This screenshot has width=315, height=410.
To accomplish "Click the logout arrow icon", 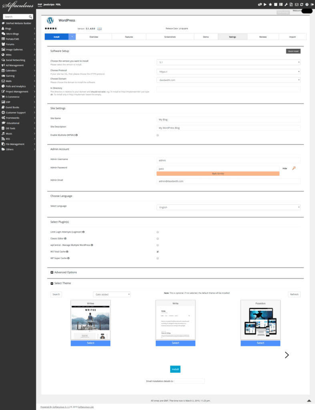I will click(x=312, y=4).
